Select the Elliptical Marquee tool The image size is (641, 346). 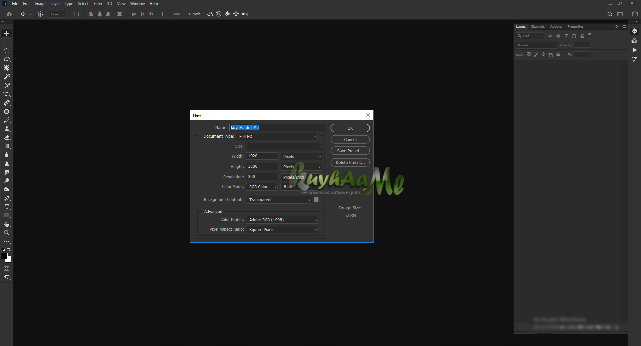tap(7, 51)
